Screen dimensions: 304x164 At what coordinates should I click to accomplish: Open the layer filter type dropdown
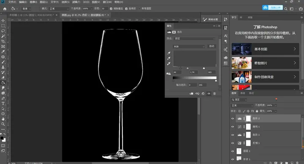click(239, 100)
